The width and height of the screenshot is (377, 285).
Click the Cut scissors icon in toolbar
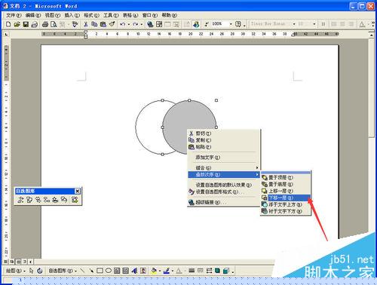click(86, 24)
